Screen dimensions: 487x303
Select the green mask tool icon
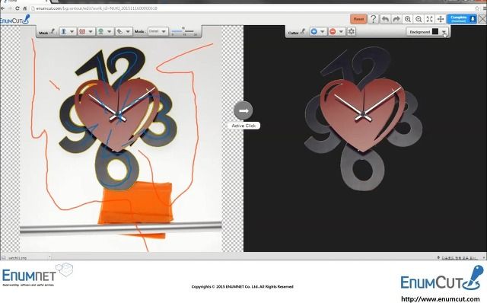pos(101,31)
